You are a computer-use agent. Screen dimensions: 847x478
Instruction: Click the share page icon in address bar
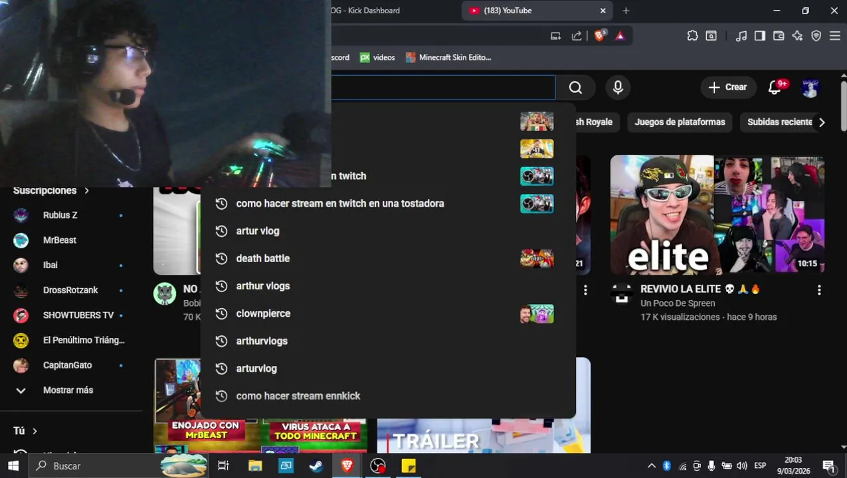[x=577, y=36]
